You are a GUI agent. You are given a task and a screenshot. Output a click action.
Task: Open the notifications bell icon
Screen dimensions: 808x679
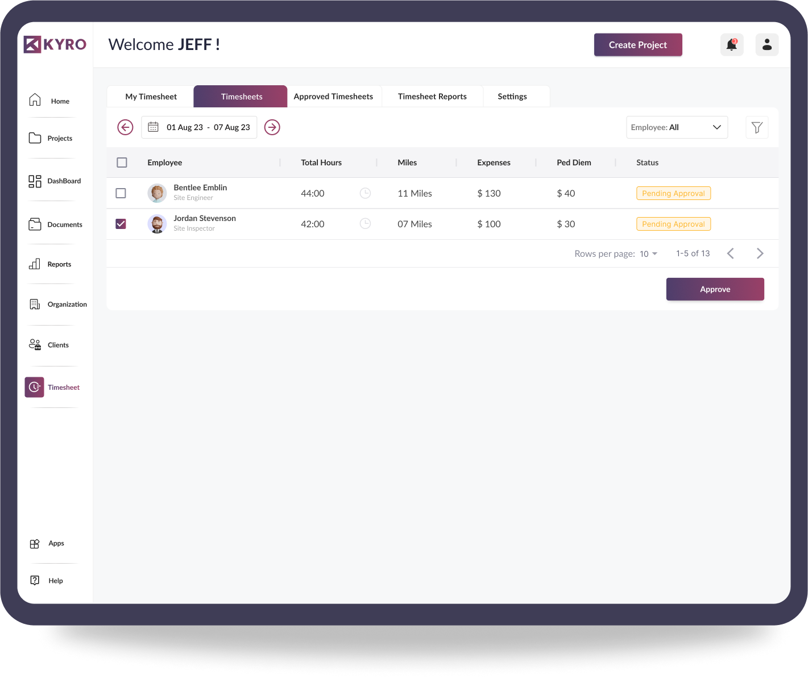pos(732,44)
